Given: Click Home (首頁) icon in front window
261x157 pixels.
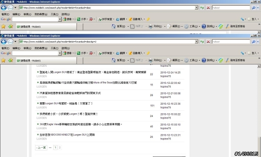Looking at the screenshot, I should 114,60.
